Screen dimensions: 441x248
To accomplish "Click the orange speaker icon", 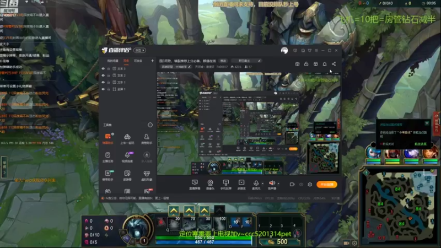I will [x=272, y=184].
